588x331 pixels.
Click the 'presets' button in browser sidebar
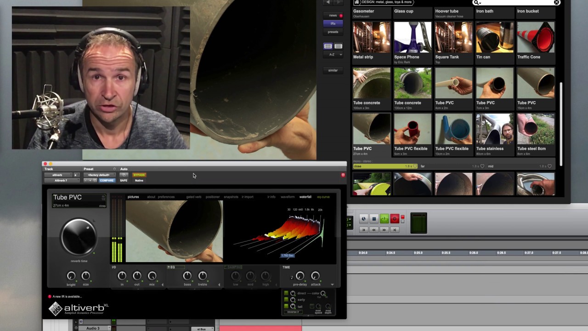click(x=333, y=32)
